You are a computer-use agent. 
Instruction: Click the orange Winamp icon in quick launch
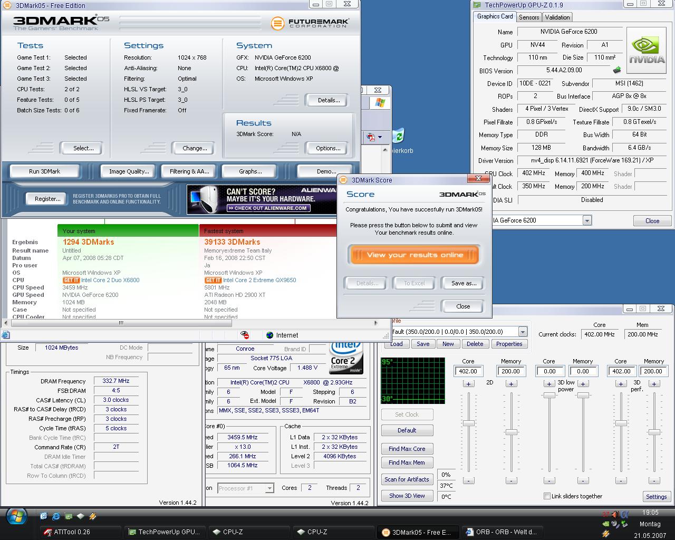[x=93, y=516]
